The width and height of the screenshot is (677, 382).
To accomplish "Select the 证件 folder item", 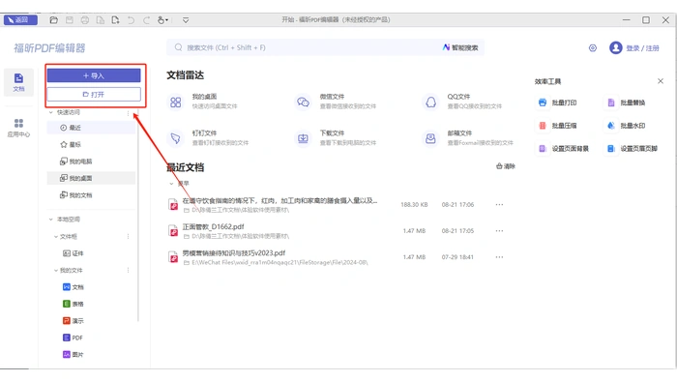I will point(73,253).
